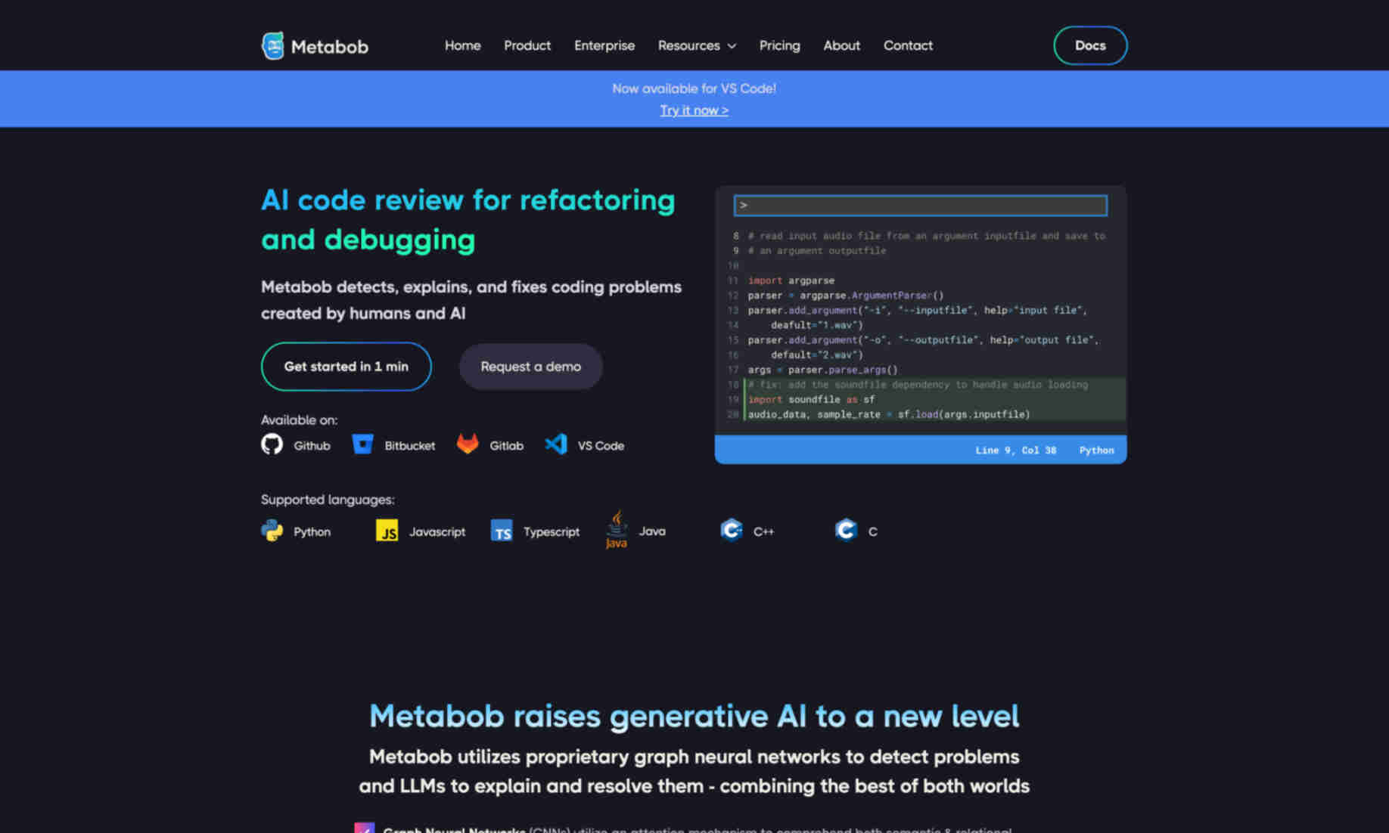This screenshot has height=833, width=1389.
Task: Open the Home nav item
Action: [x=462, y=45]
